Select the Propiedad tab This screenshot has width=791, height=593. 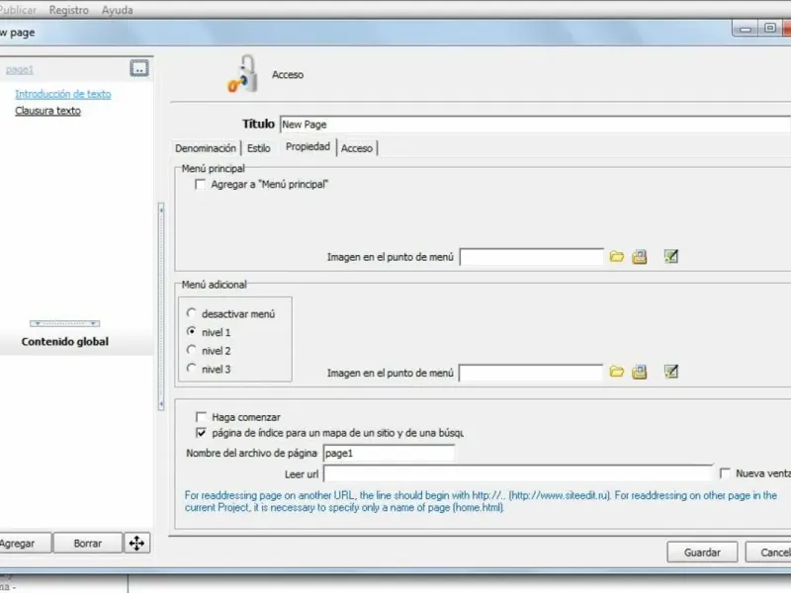click(308, 146)
